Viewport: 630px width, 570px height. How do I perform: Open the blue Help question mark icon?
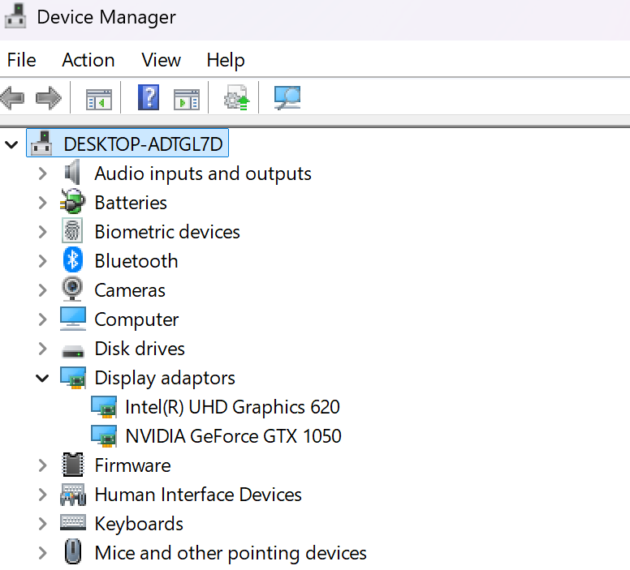149,97
